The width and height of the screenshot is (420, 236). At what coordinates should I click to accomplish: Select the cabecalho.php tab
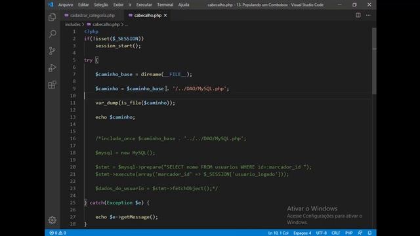pyautogui.click(x=148, y=15)
